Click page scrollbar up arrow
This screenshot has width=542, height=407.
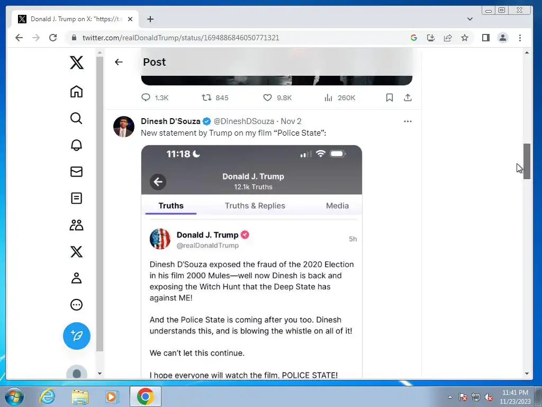click(527, 52)
